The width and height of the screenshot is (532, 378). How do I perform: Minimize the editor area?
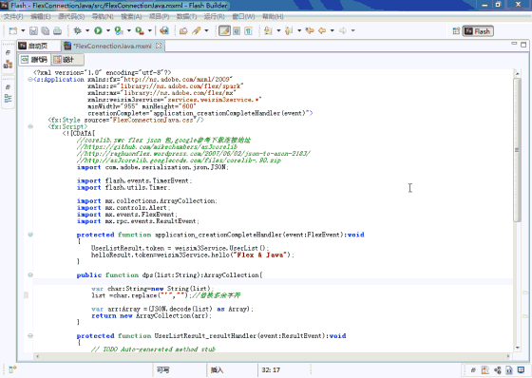tap(514, 44)
